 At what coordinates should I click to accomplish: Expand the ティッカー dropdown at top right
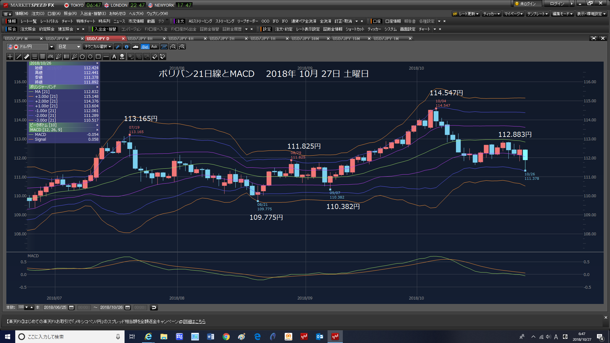point(491,14)
